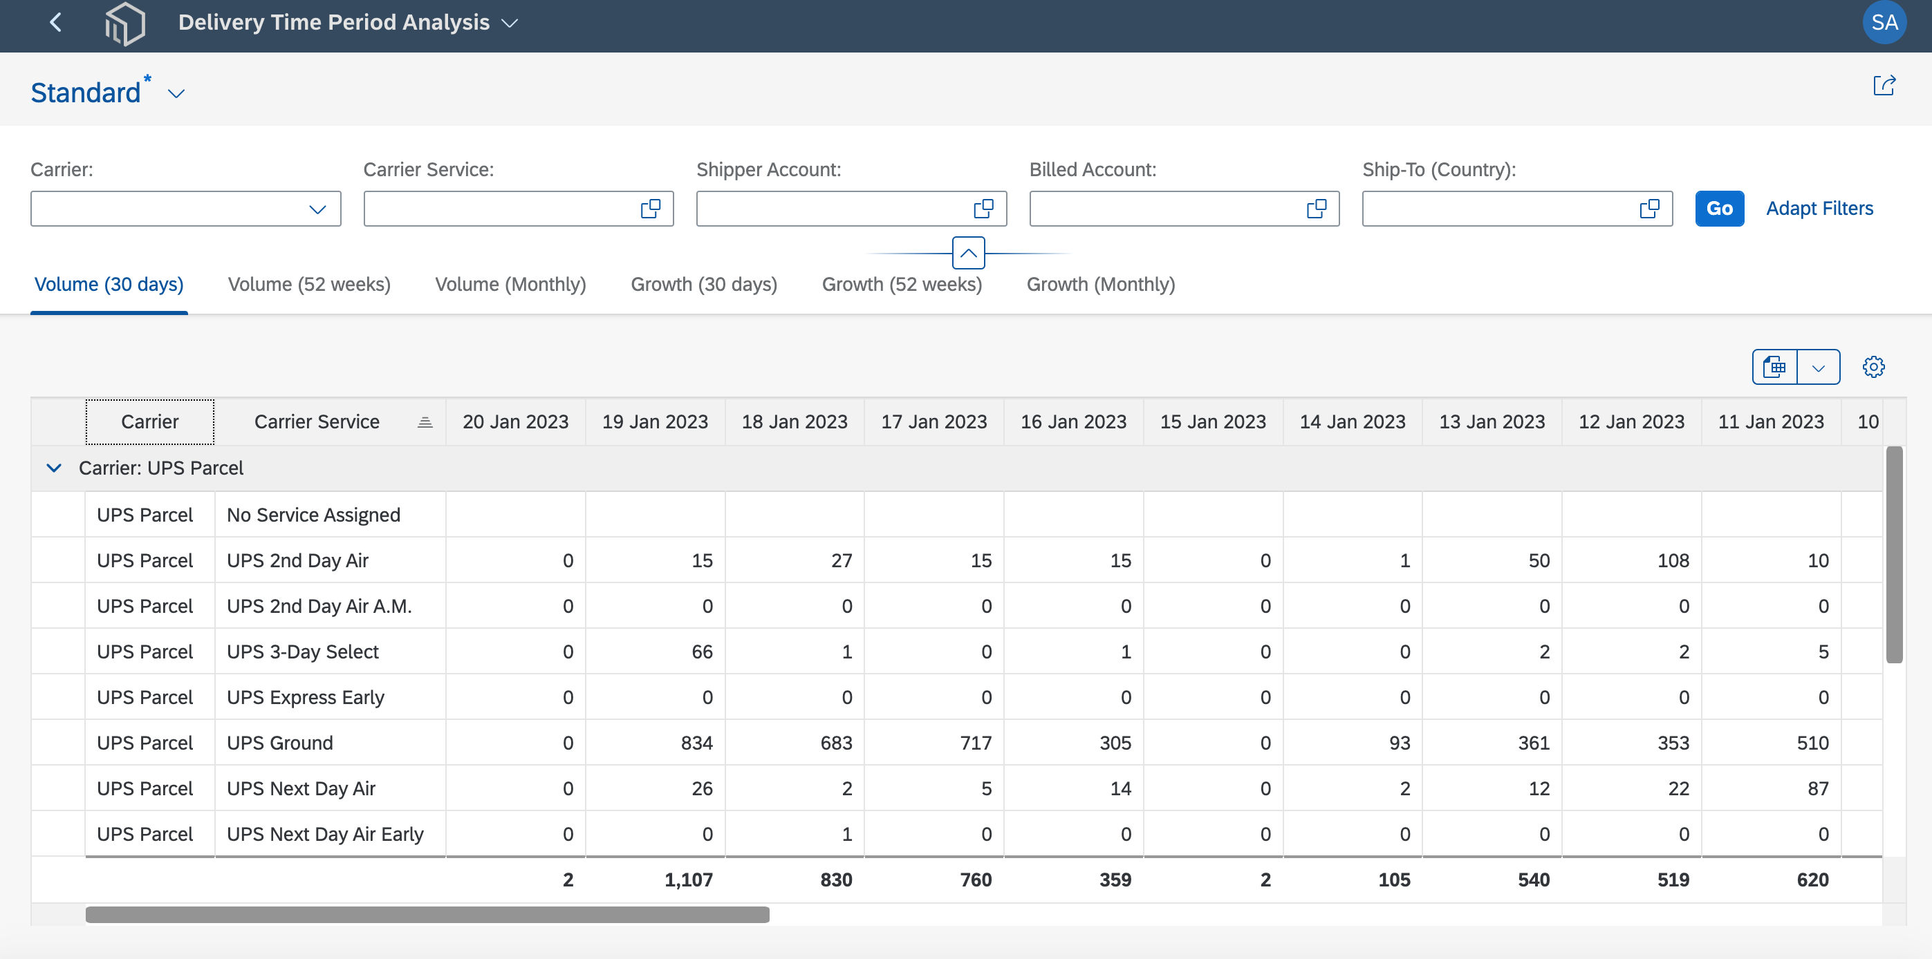
Task: Select the UPS Next Day Air Early cell
Action: tap(330, 835)
